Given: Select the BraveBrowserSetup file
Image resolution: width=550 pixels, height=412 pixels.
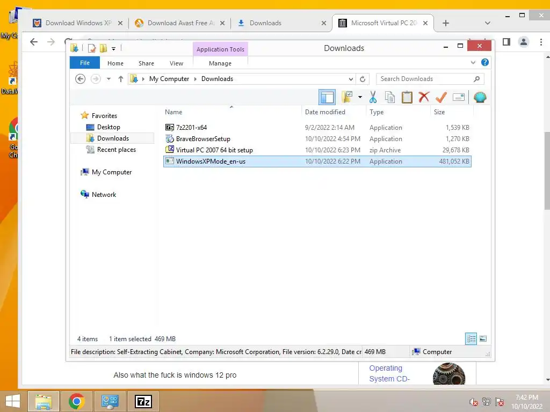Looking at the screenshot, I should [x=317, y=139].
